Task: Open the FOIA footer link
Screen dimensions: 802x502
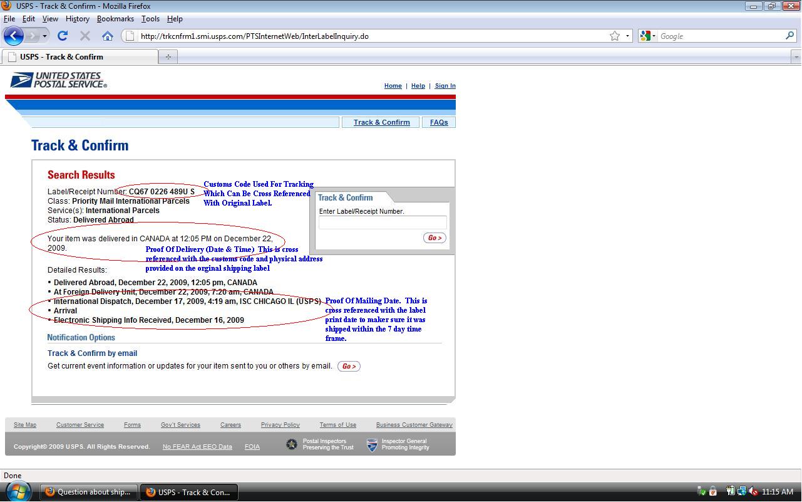Action: pos(252,447)
